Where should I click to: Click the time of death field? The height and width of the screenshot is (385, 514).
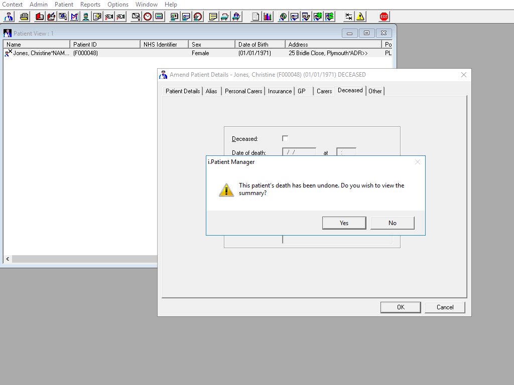click(x=346, y=152)
